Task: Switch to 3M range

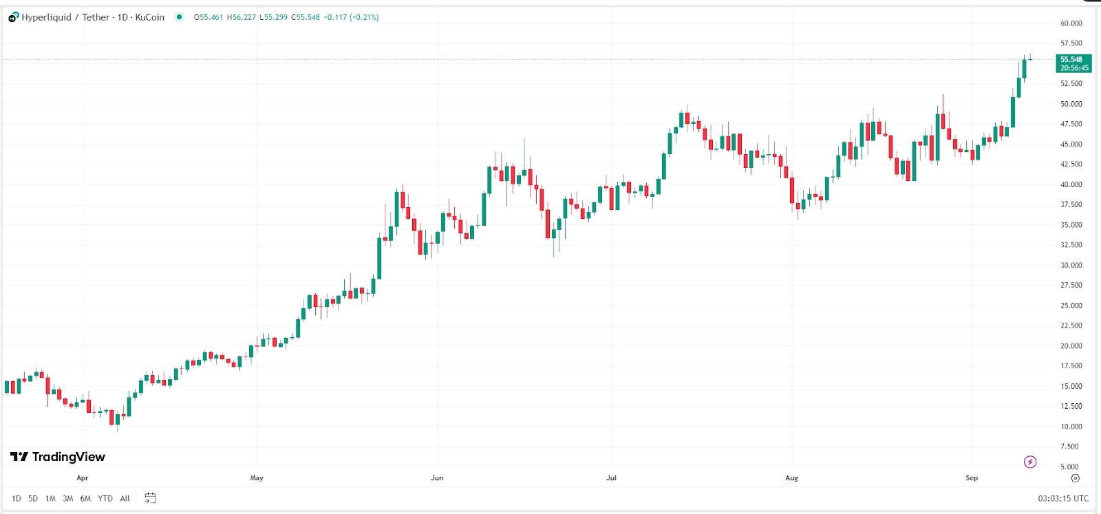Action: (67, 499)
